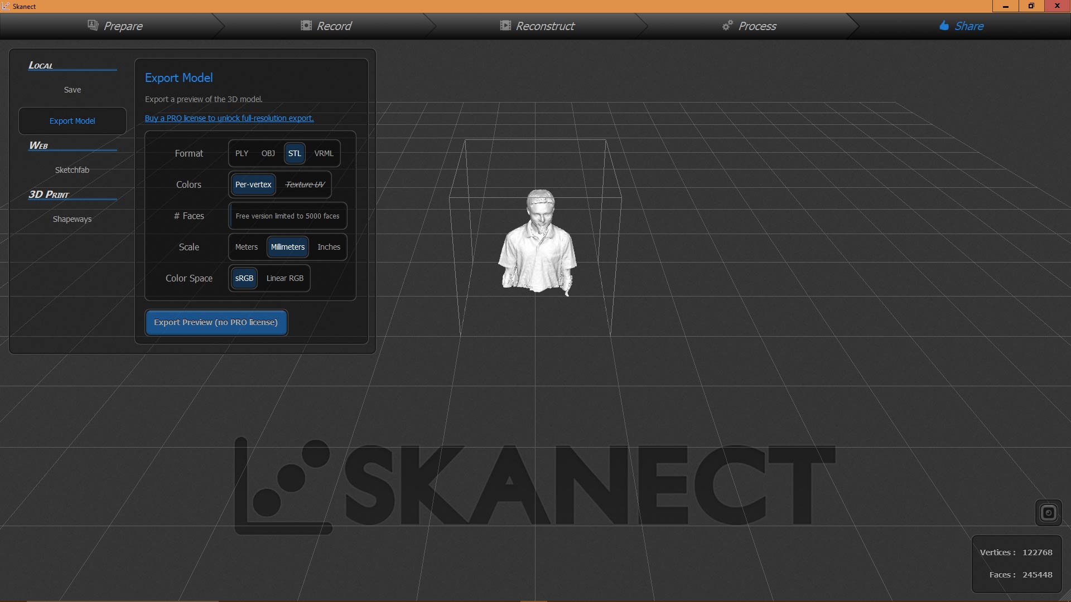Choose VRML format
This screenshot has width=1071, height=602.
[x=324, y=153]
